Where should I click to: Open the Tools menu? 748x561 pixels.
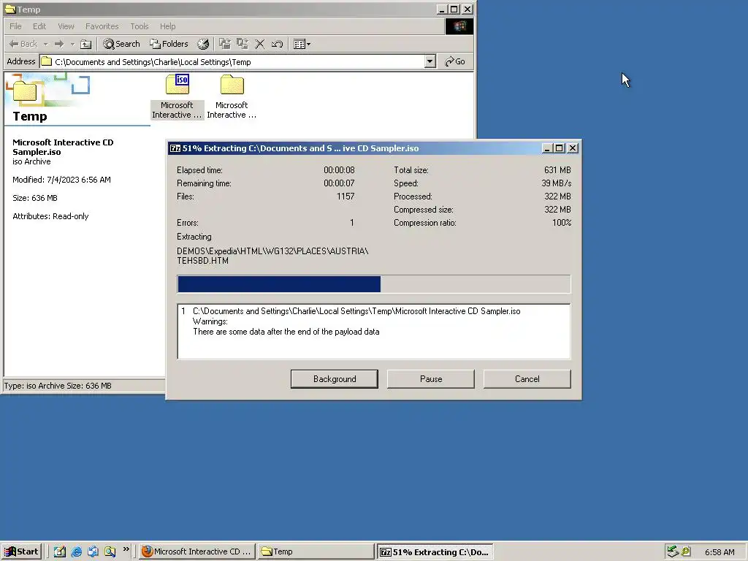[x=140, y=26]
